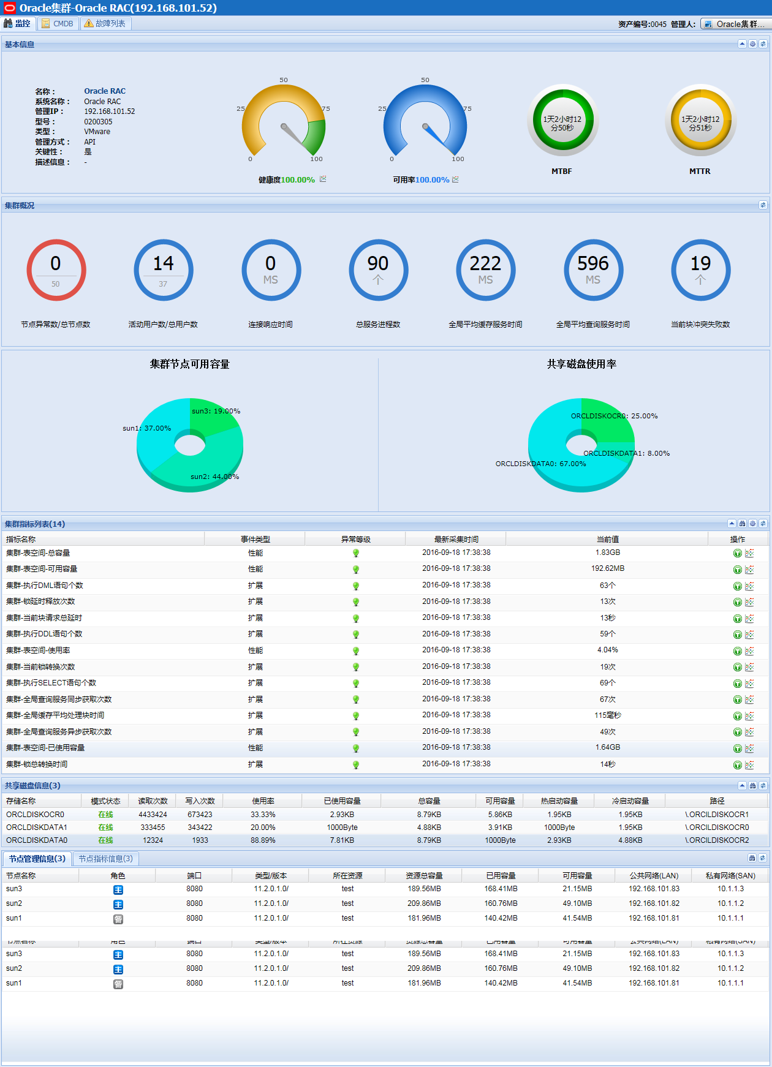Open trend chart for 集群-执行DDL语句个数
Image resolution: width=772 pixels, height=1067 pixels.
click(749, 635)
